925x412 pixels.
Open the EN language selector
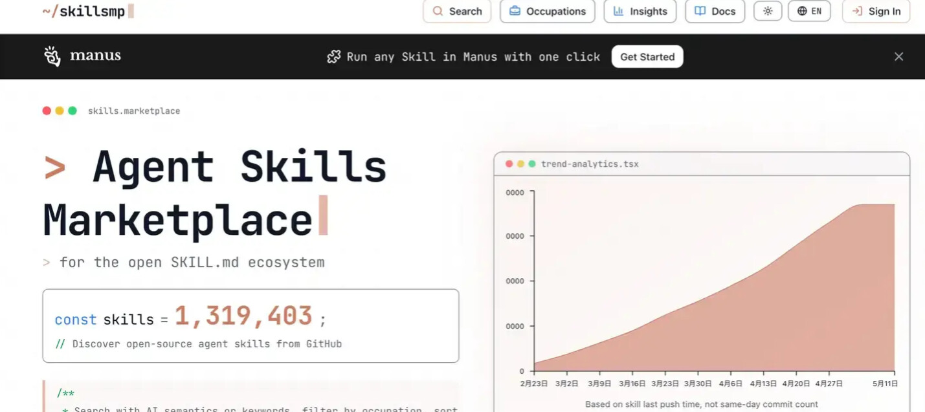pos(809,11)
